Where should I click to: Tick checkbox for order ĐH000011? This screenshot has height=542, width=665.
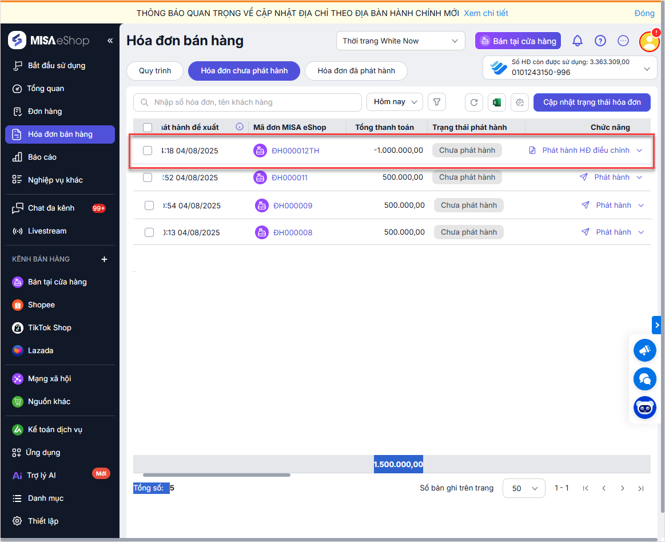(148, 177)
